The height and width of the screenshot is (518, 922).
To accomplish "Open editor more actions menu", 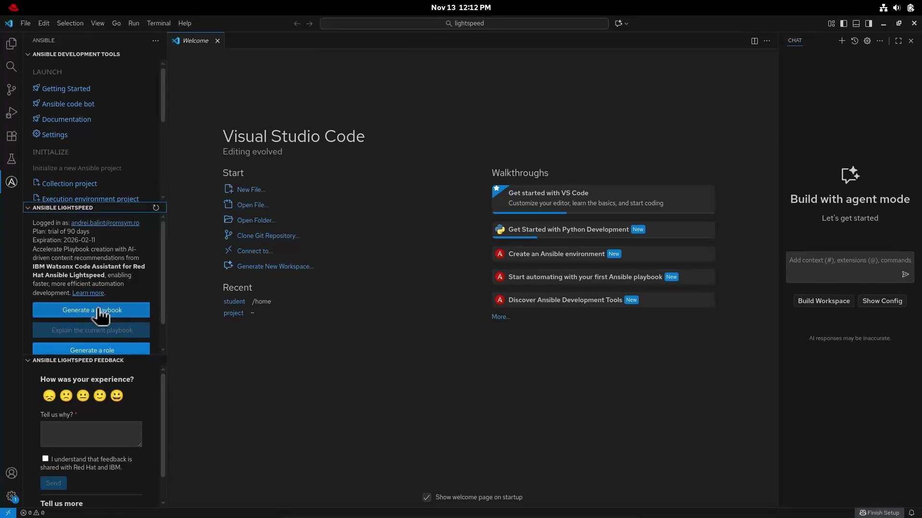I will [767, 41].
